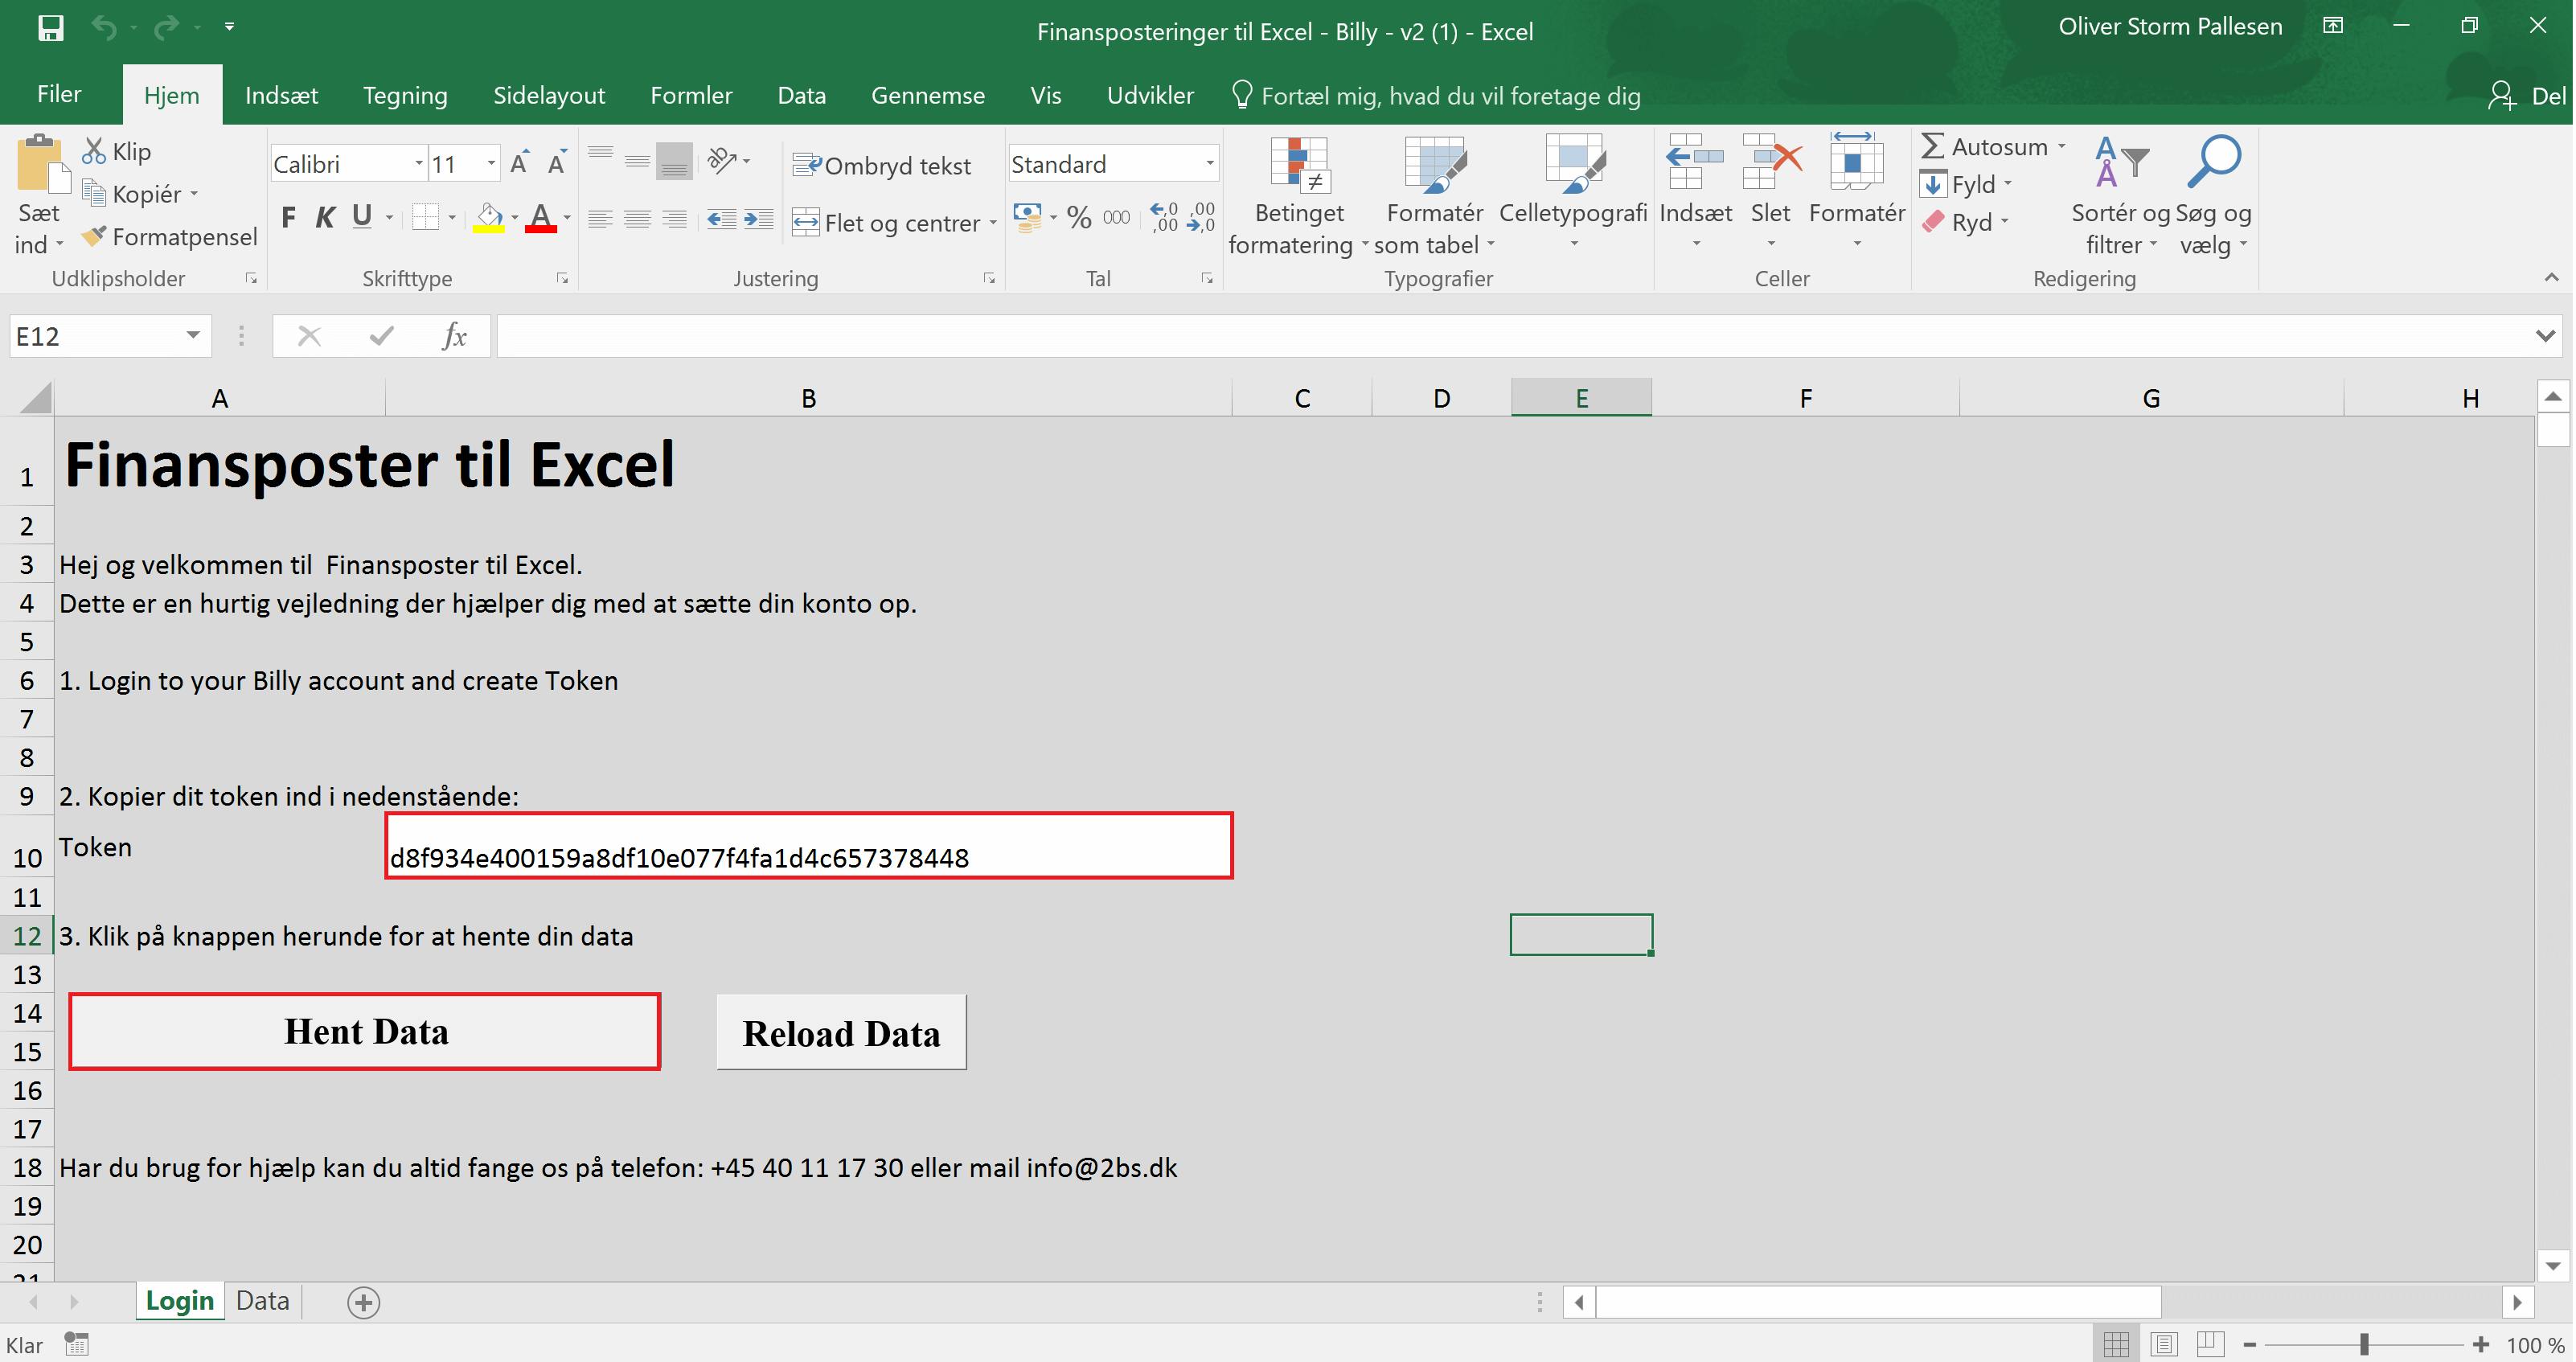Image resolution: width=2576 pixels, height=1362 pixels.
Task: Click the borders grid icon
Action: (426, 217)
